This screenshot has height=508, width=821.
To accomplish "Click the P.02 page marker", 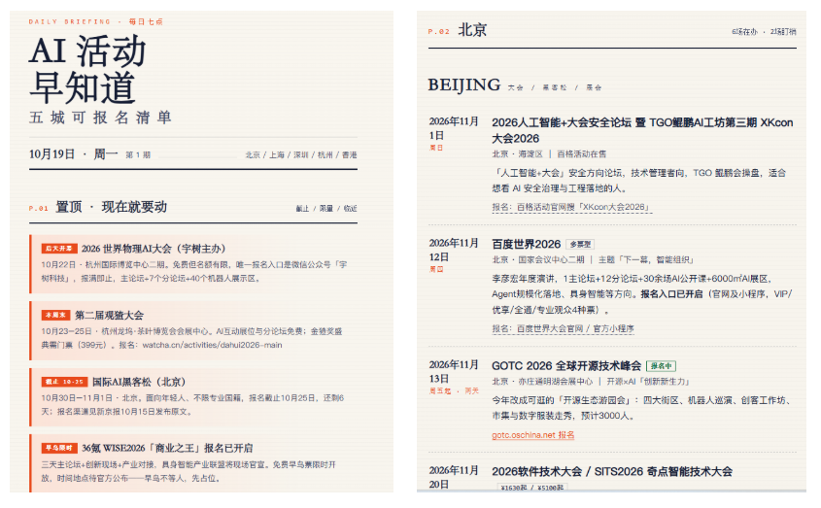I will pos(439,31).
